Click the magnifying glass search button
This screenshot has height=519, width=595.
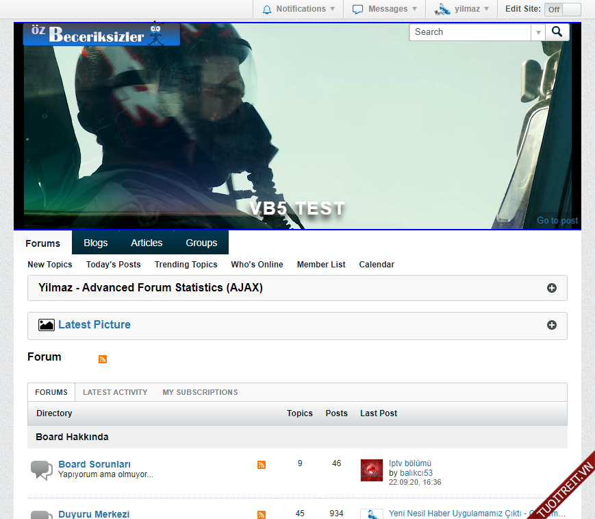point(557,32)
